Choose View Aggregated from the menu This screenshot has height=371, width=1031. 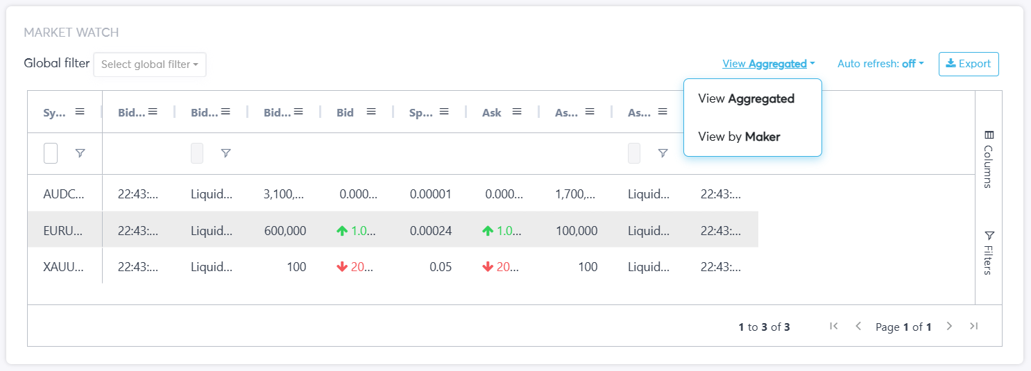746,98
